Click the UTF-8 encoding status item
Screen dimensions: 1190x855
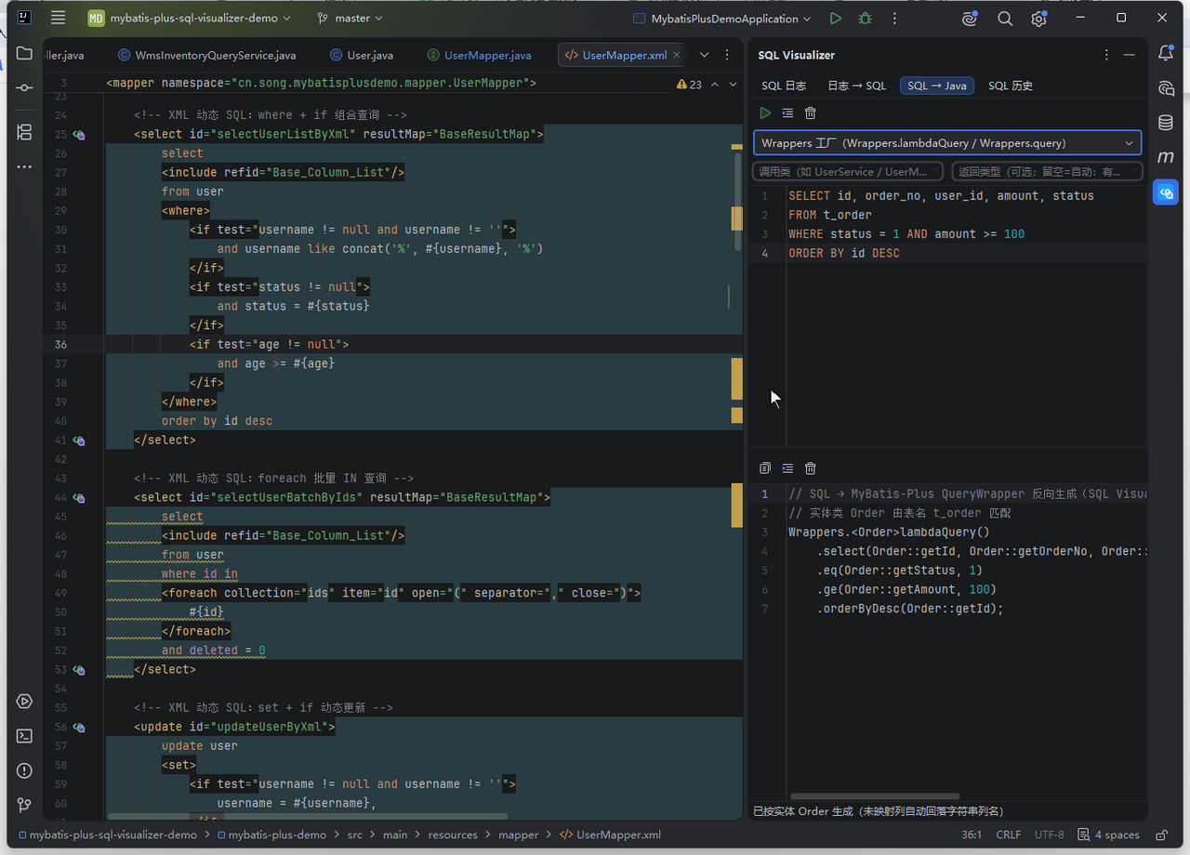1049,835
